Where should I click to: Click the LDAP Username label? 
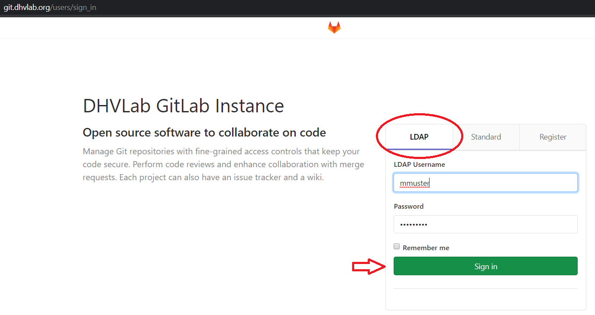click(419, 165)
